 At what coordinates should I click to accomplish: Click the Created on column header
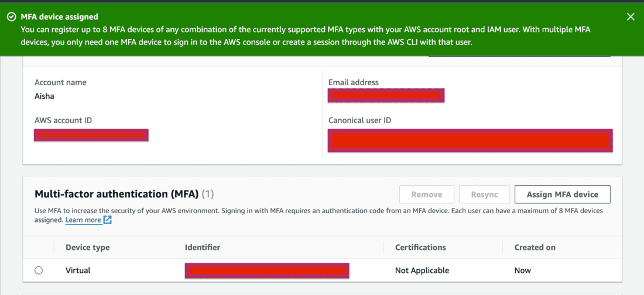coord(535,248)
